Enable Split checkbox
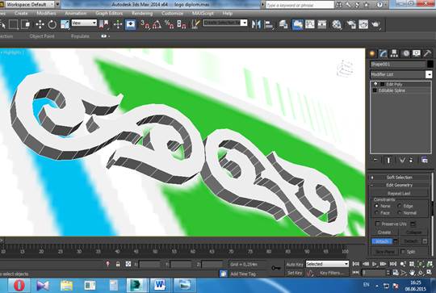The image size is (436, 293). (x=403, y=252)
